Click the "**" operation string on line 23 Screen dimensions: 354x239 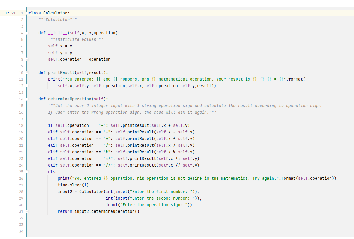point(108,158)
